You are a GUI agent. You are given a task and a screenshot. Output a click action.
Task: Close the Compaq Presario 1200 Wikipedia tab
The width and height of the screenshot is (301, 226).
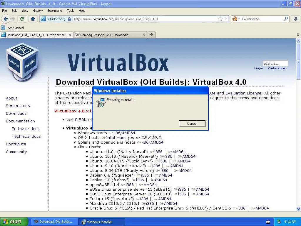143,35
